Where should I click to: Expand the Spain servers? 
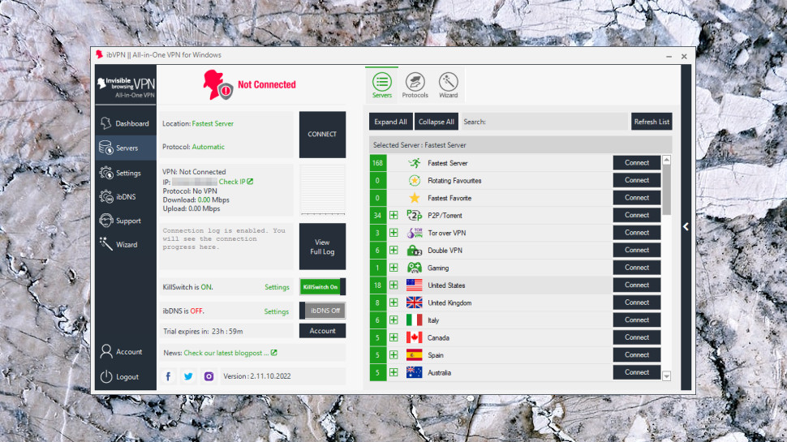pyautogui.click(x=393, y=355)
